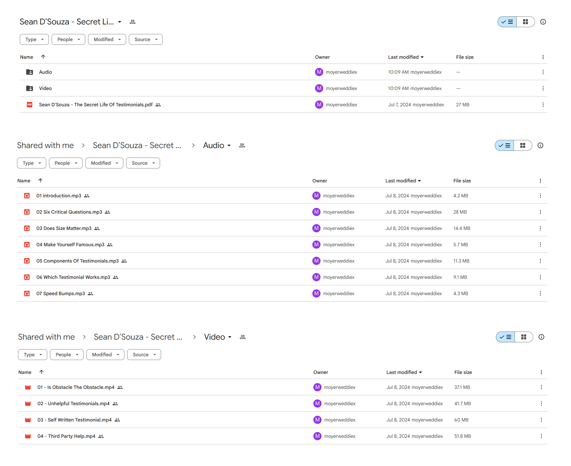Expand the Video folder title dropdown menu
The height and width of the screenshot is (466, 571).
point(230,337)
